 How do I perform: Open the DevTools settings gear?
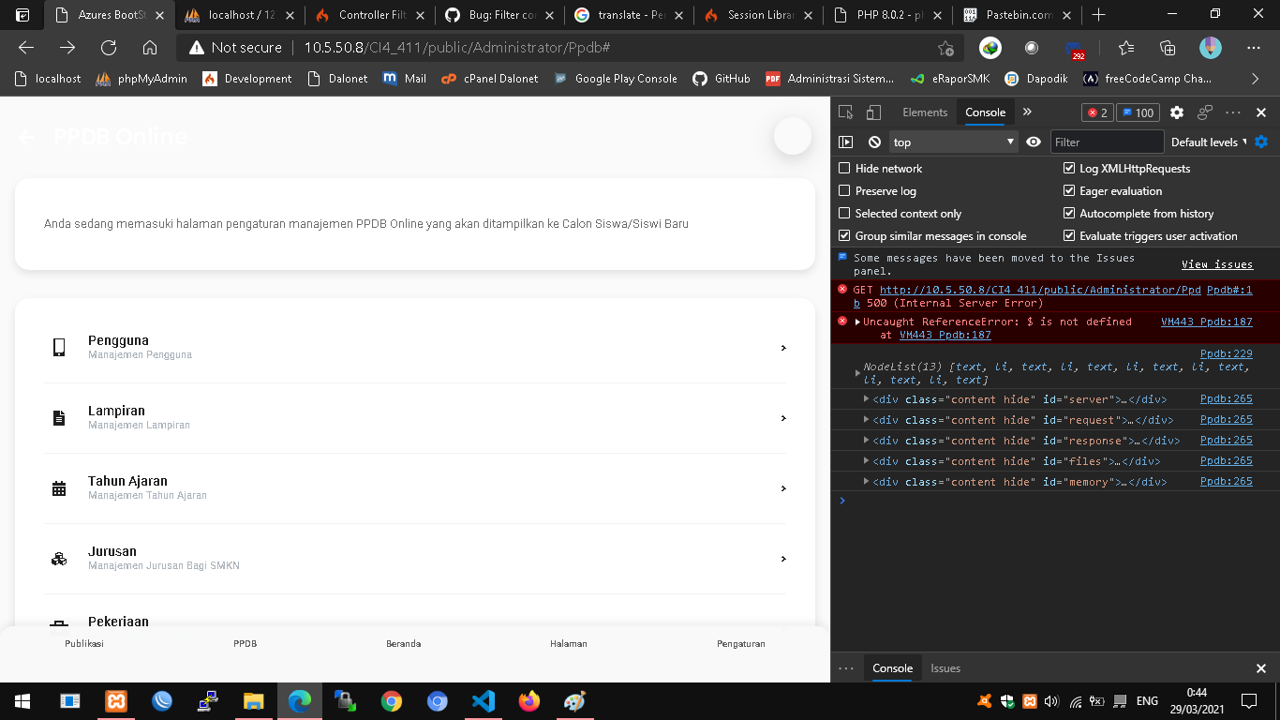point(1177,112)
